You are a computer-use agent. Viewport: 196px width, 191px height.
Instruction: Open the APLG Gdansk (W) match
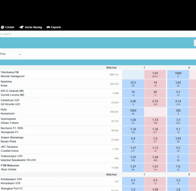coord(13,93)
